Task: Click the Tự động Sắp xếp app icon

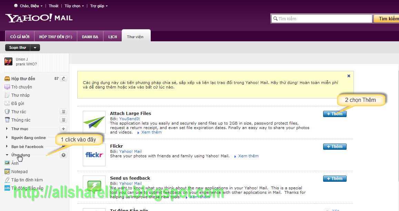Action: pos(7,188)
